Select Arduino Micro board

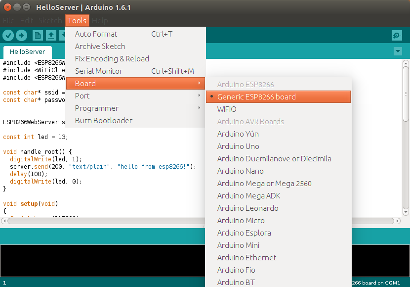tap(278, 221)
